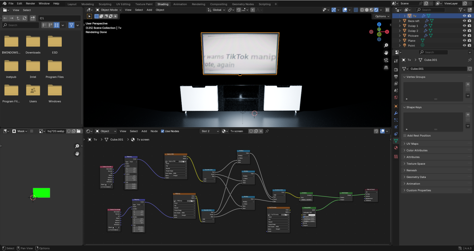Select wireframe viewport shading
Screen dimensions: 474x251
tap(362, 10)
